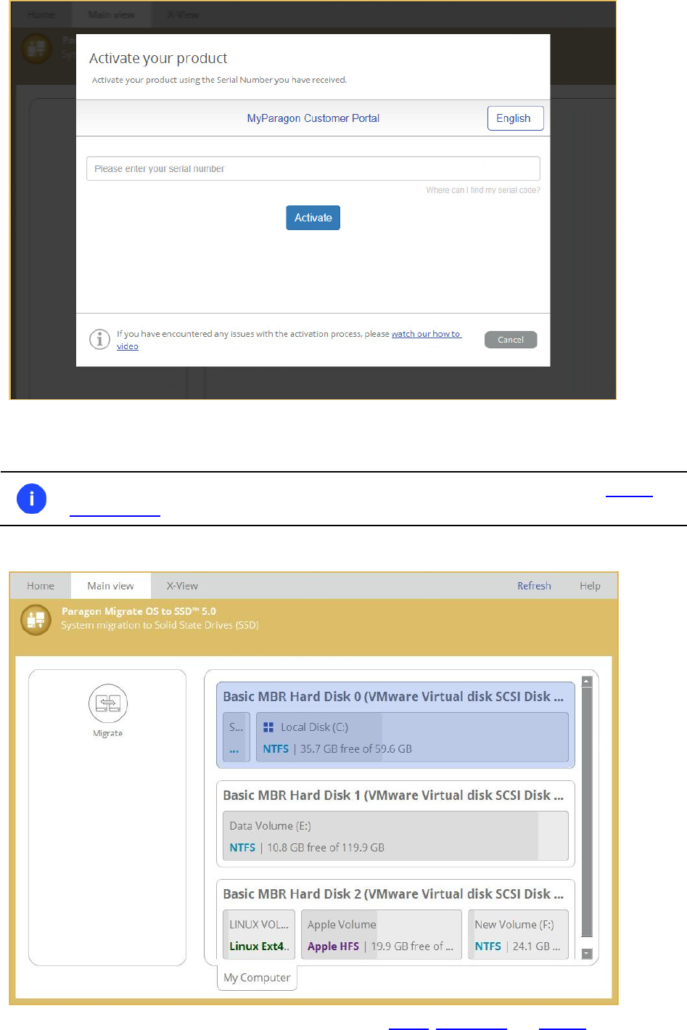Click the disk list vertical scrollbar thumb
Viewport: 687px width, 1030px height.
click(x=587, y=812)
